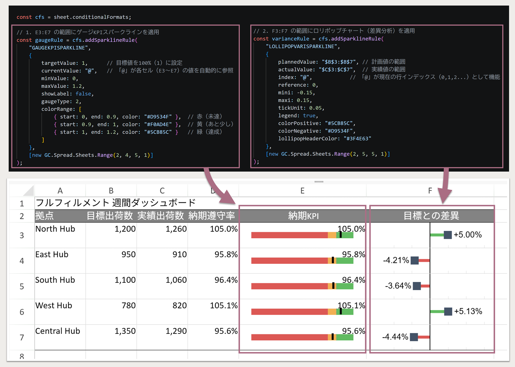Select the West Hub cell
Image resolution: width=515 pixels, height=367 pixels.
(60, 312)
